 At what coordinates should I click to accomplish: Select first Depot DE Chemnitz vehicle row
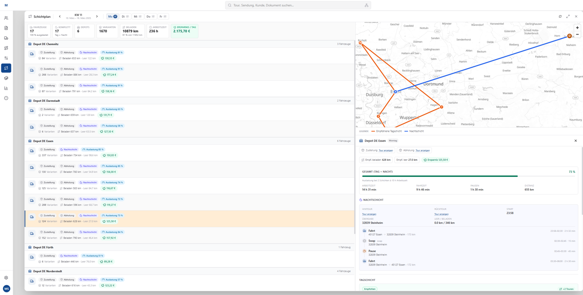coord(189,55)
